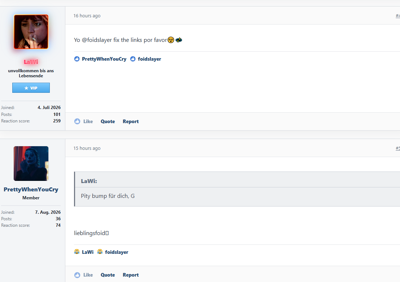This screenshot has width=400, height=282.
Task: Click the LaWi: quote header
Action: [x=89, y=181]
